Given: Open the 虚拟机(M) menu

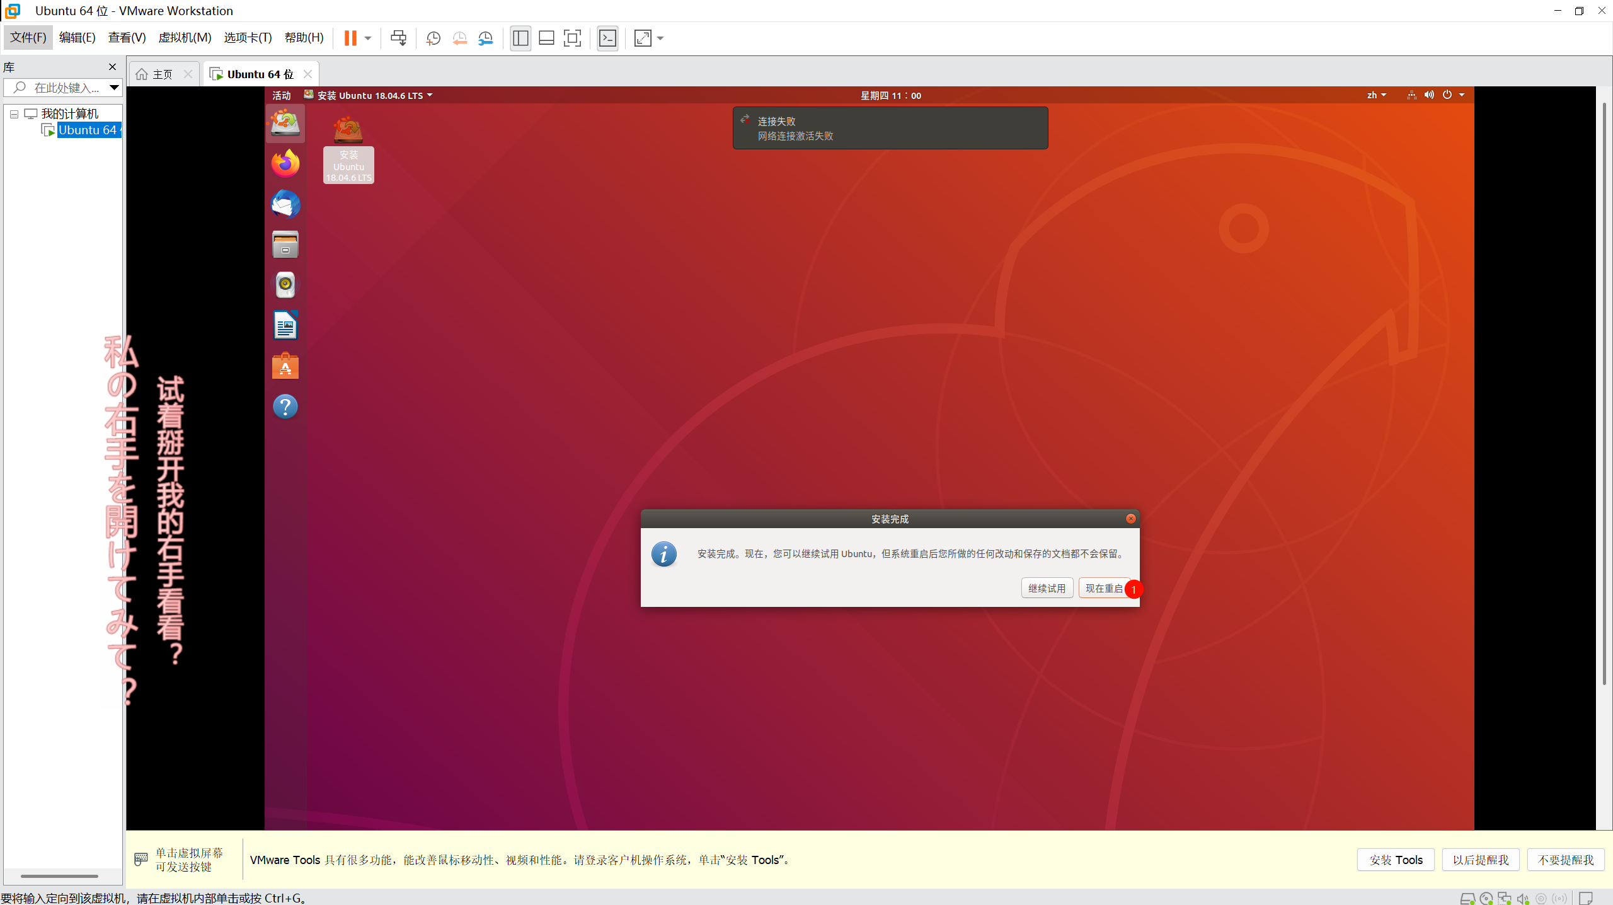Looking at the screenshot, I should (x=185, y=38).
